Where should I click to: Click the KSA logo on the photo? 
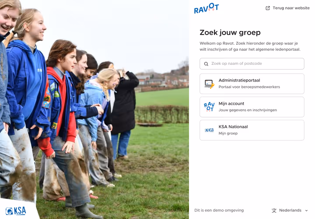(16, 211)
